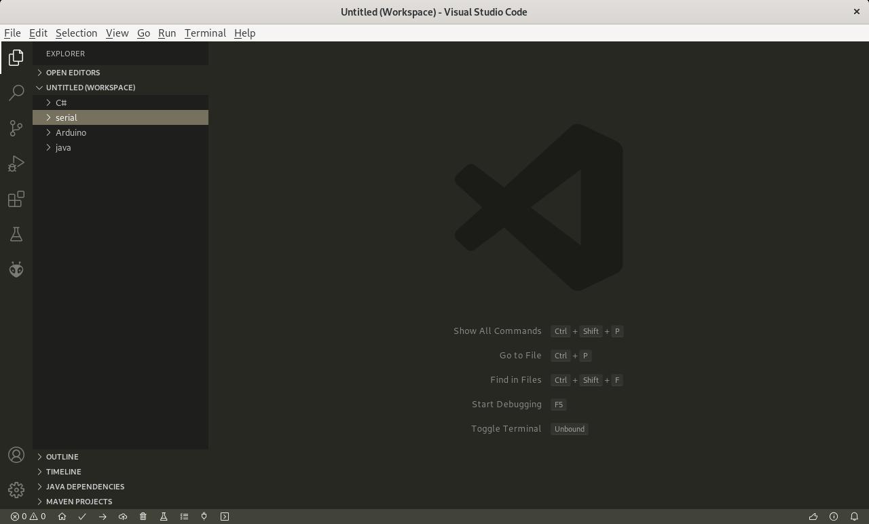Expand the Maven Projects section
This screenshot has width=869, height=524.
click(79, 502)
